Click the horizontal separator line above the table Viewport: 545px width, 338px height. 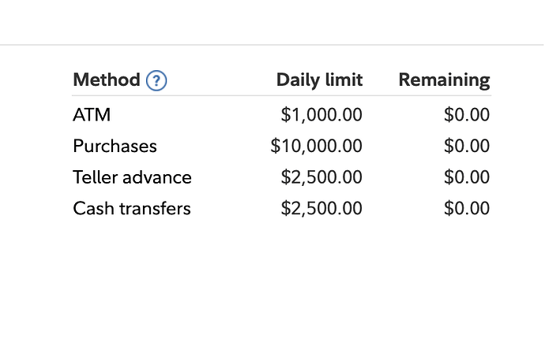click(x=272, y=45)
